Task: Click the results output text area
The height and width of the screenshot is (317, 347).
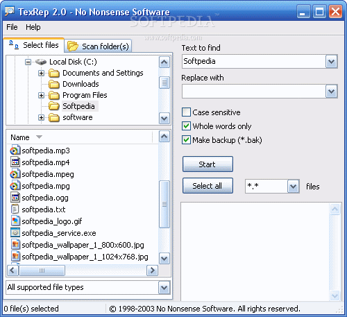Action: click(x=255, y=252)
